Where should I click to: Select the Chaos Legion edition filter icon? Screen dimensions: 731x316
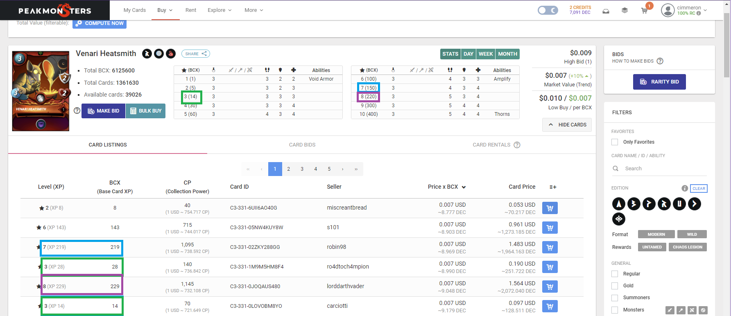pyautogui.click(x=695, y=204)
